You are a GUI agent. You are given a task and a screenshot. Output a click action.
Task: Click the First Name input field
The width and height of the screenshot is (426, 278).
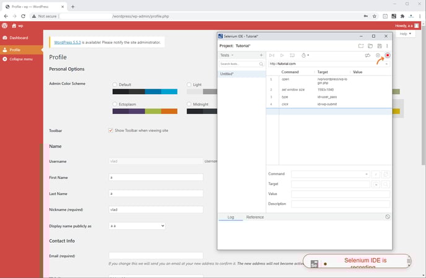[156, 177]
